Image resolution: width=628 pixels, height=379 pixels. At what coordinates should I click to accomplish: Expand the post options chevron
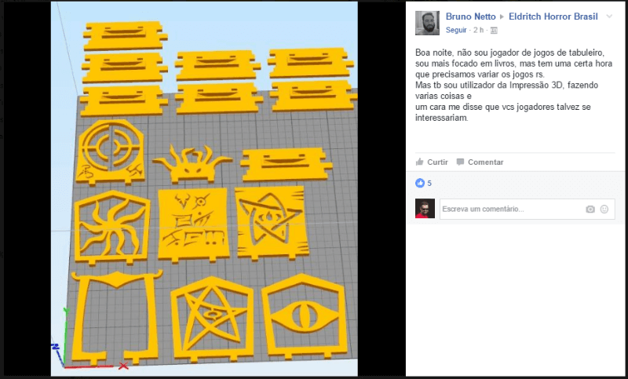(609, 16)
